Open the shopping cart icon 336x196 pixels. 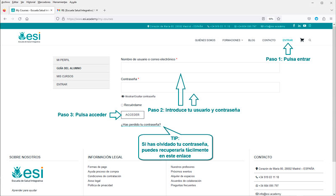(302, 40)
